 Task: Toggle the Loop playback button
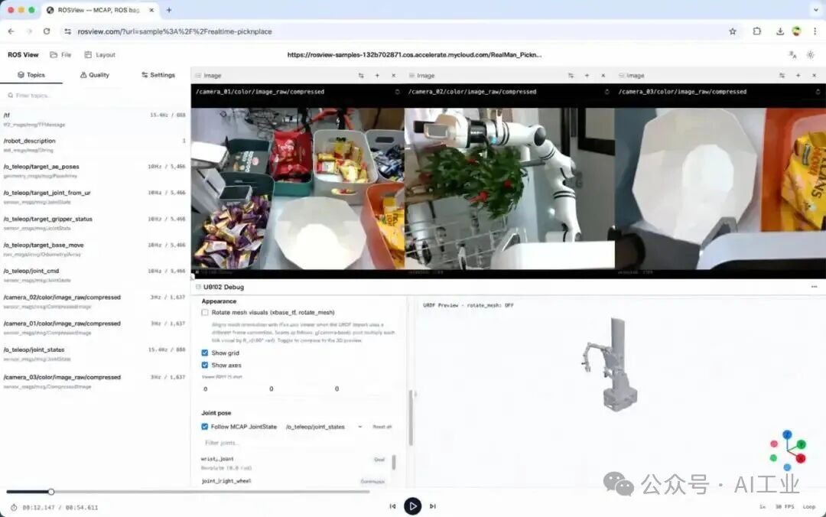809,506
